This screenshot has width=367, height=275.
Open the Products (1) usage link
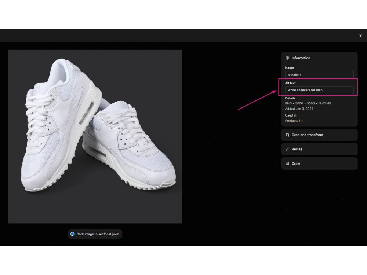294,121
